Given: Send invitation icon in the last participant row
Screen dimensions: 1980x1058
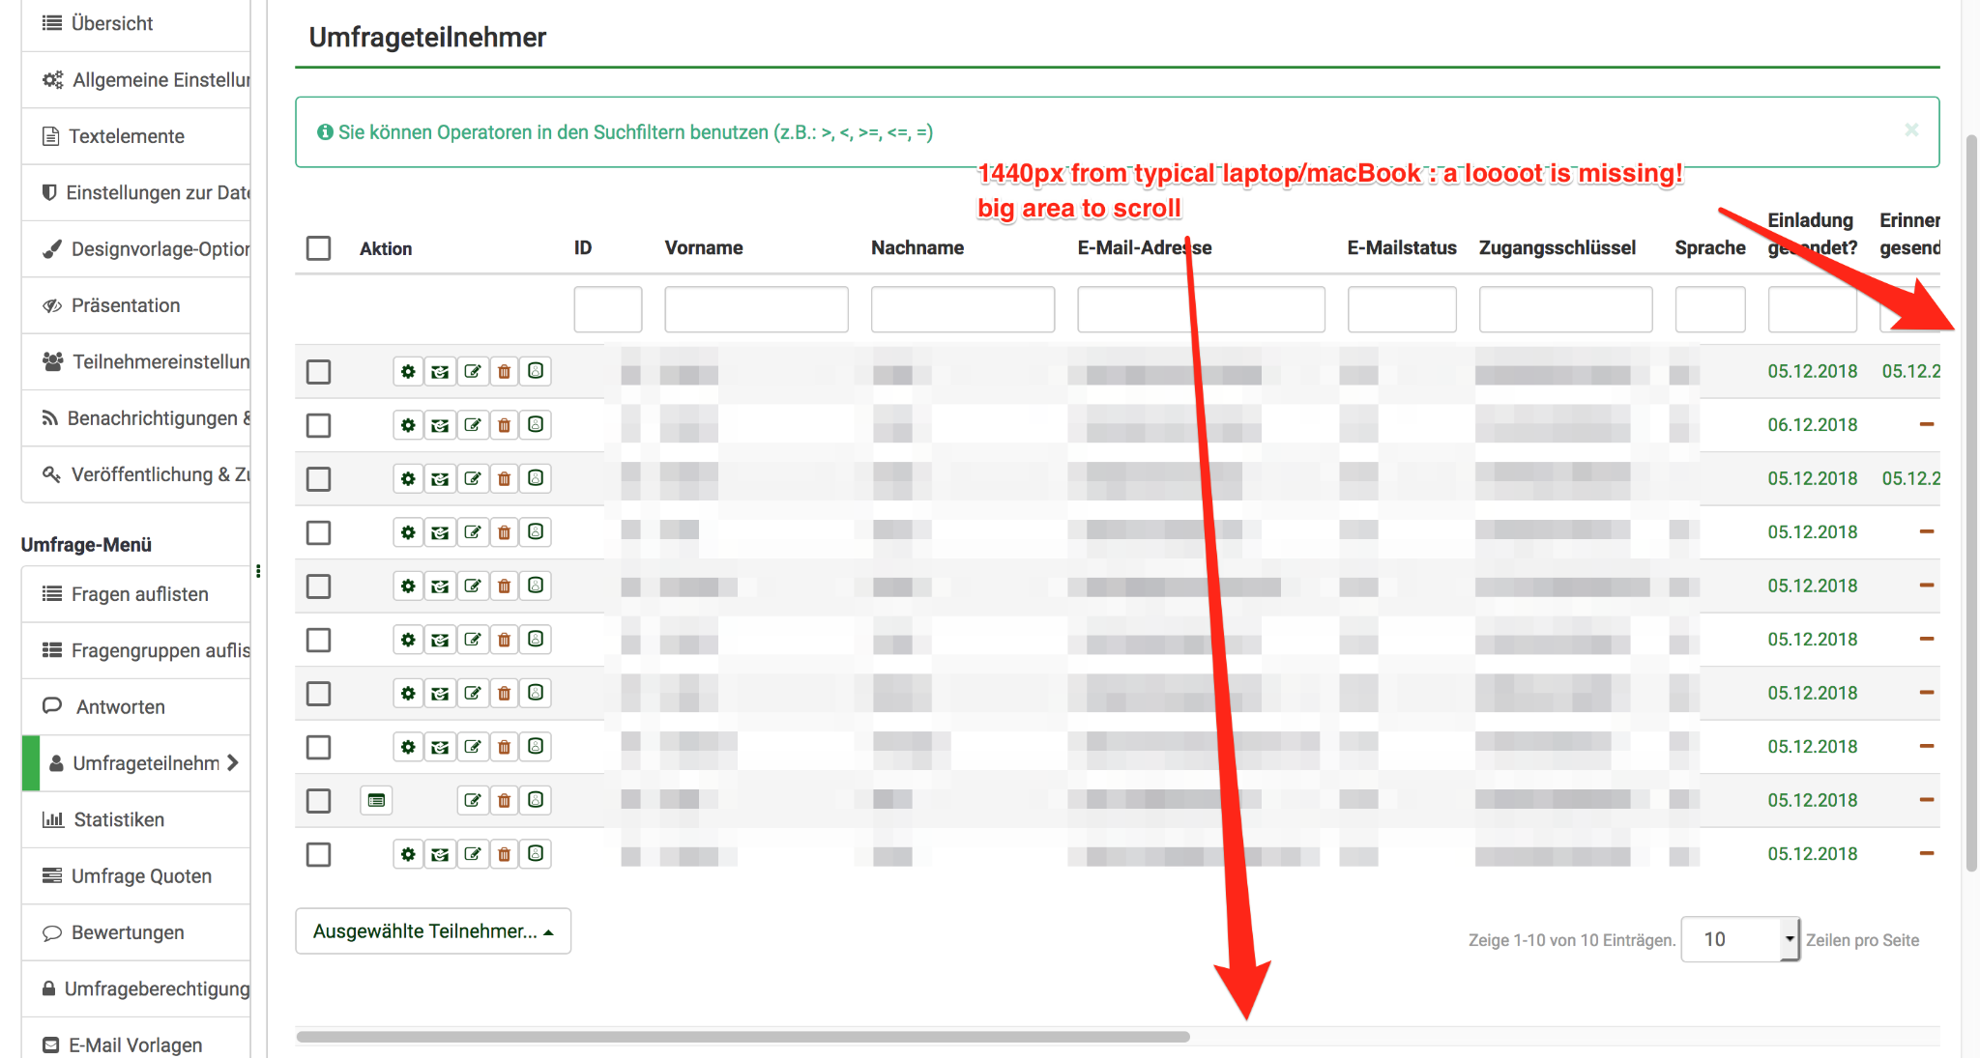Looking at the screenshot, I should pos(440,854).
